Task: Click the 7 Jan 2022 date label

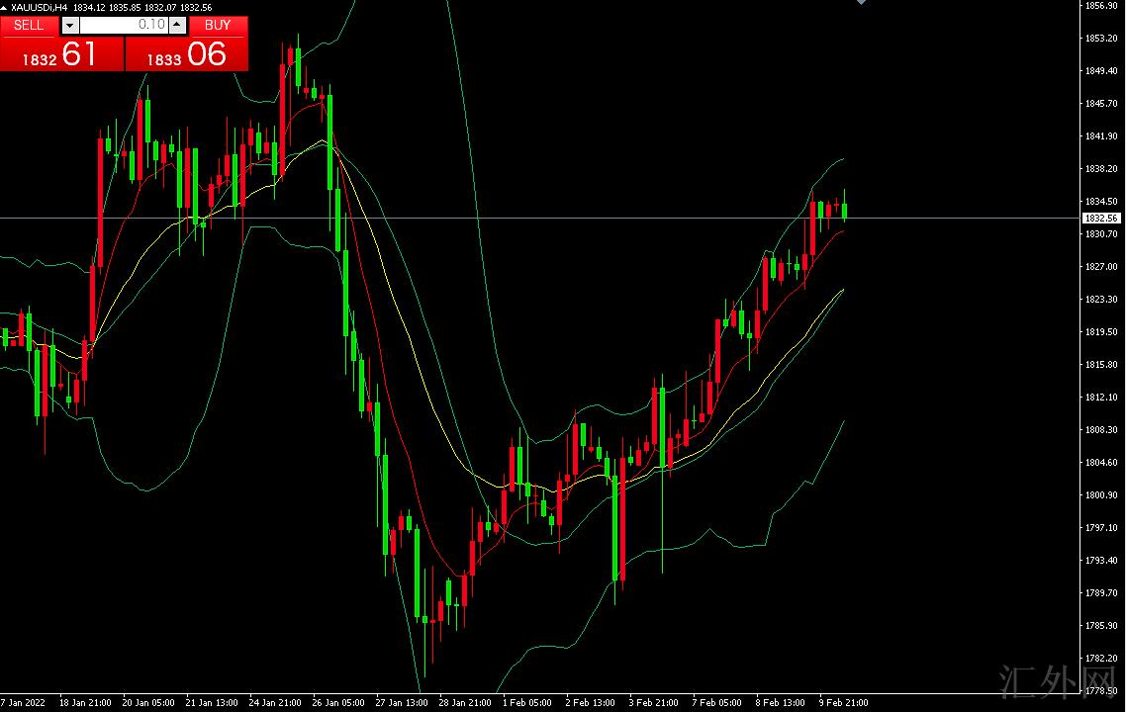Action: pyautogui.click(x=24, y=703)
